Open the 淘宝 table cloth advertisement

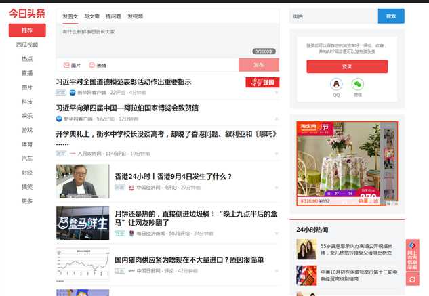pyautogui.click(x=347, y=163)
